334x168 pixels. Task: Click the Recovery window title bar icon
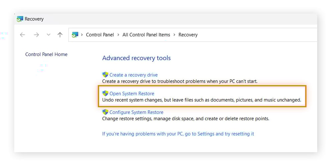(20, 19)
